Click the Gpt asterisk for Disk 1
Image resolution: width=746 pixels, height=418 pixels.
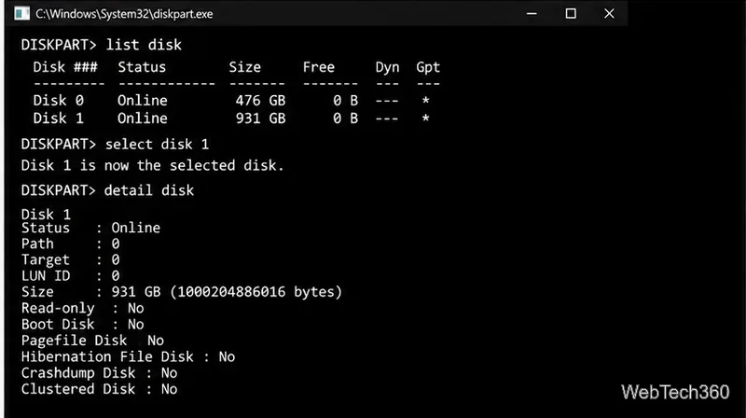pos(426,118)
